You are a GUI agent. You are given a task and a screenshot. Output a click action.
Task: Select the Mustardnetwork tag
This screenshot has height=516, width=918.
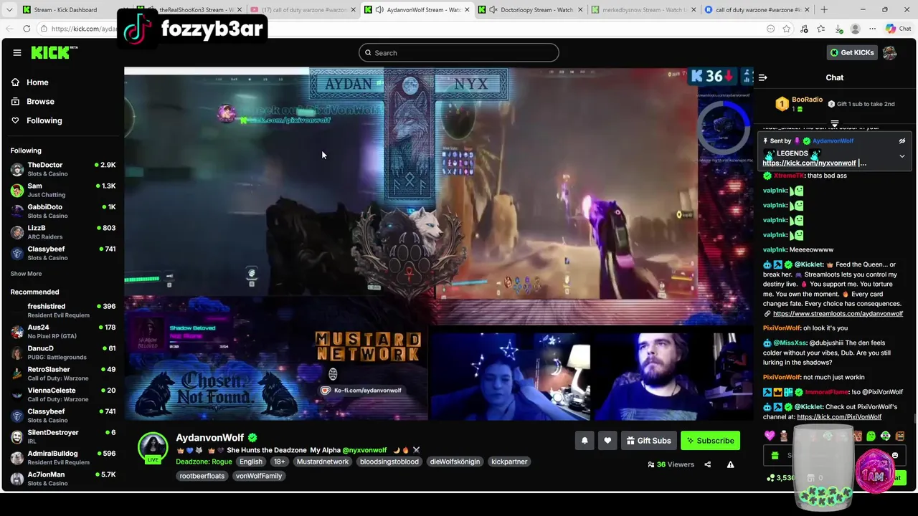pos(323,462)
